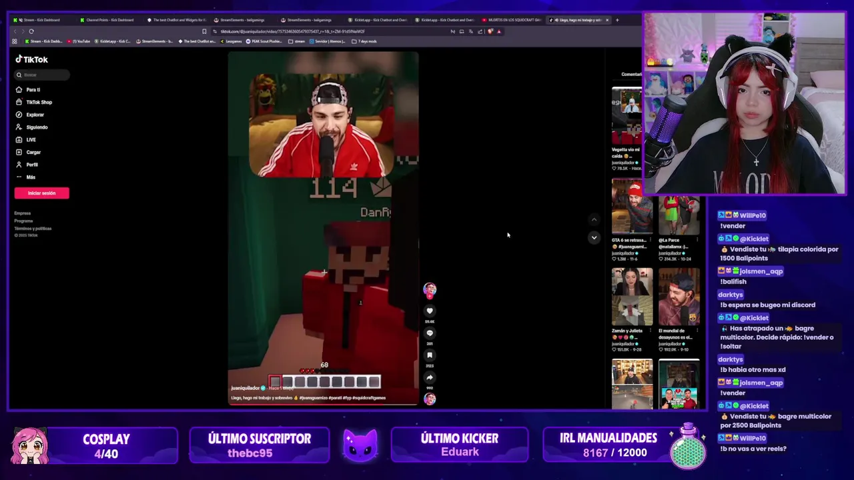Open the 'GTA 6 se retrasa' video thumbnail
The width and height of the screenshot is (854, 480).
pos(632,207)
